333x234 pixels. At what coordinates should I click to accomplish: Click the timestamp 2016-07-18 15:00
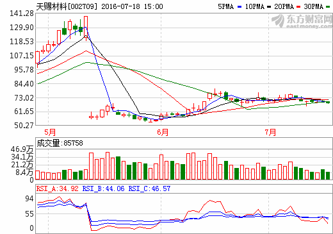coord(132,6)
